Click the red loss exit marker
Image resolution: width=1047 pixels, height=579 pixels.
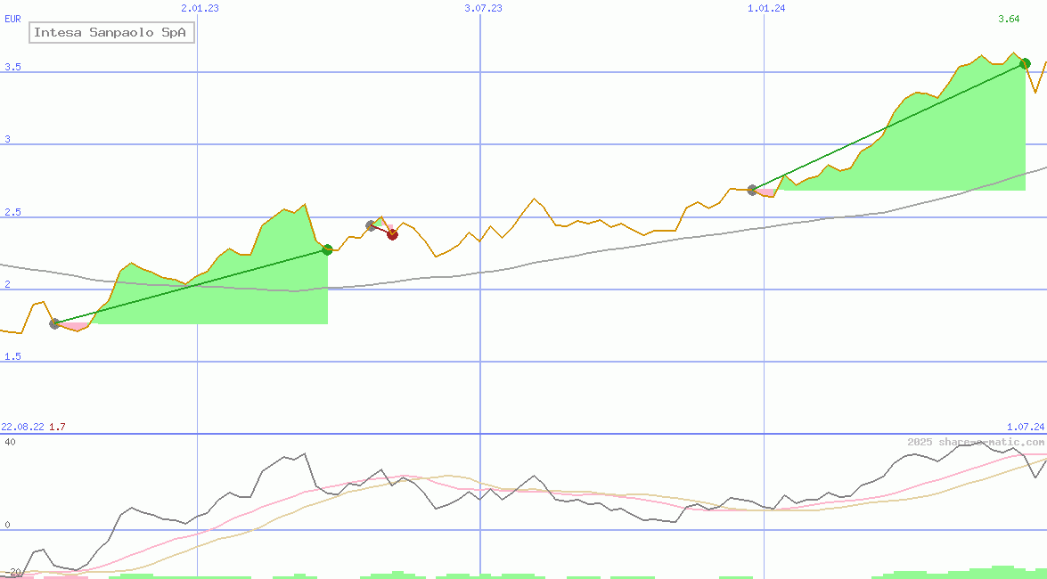click(x=393, y=234)
